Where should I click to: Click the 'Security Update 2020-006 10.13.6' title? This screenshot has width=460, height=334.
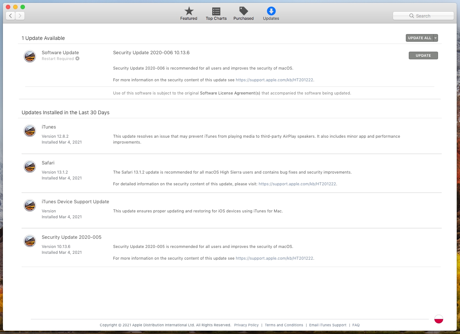pos(151,53)
